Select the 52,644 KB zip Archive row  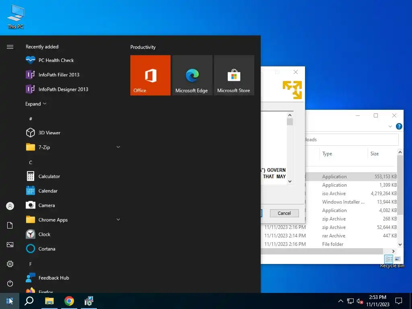click(330, 227)
